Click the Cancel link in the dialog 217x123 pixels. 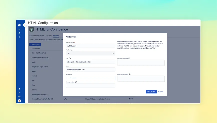(x=161, y=92)
